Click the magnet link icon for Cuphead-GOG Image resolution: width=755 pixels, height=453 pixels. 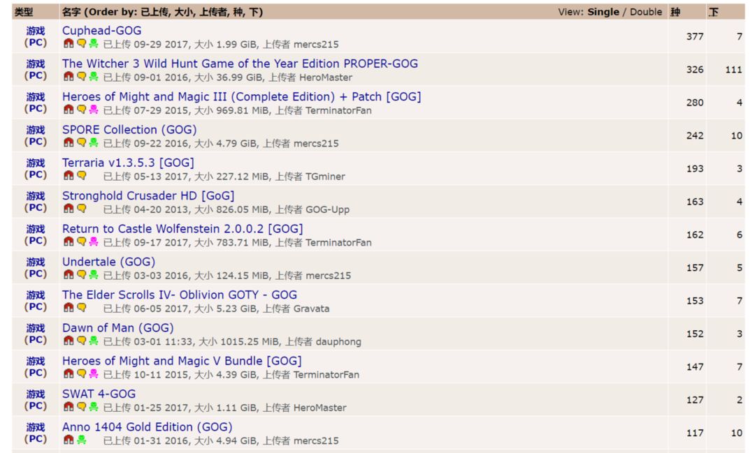(69, 43)
